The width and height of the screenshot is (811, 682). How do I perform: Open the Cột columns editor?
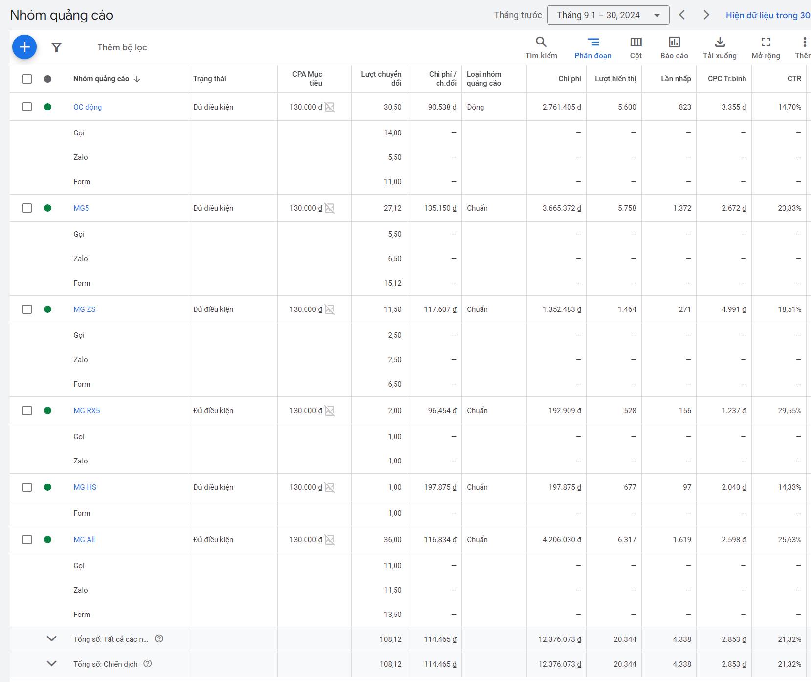pos(636,47)
